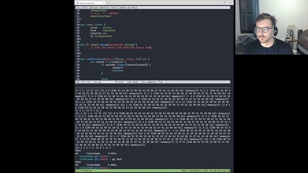The image size is (308, 173).
Task: Click 'type token struct' on line 24
Action: pyautogui.click(x=92, y=25)
